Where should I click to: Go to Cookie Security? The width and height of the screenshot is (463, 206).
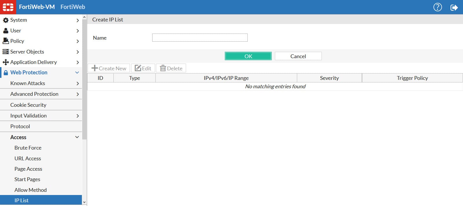pyautogui.click(x=41, y=105)
